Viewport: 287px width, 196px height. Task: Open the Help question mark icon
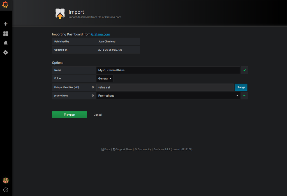click(6, 190)
